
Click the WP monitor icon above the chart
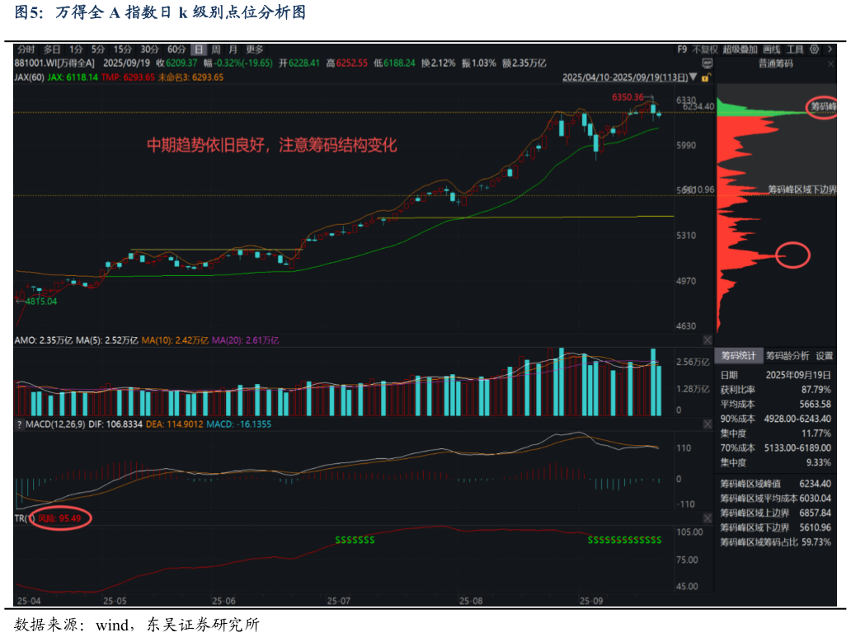pyautogui.click(x=706, y=63)
